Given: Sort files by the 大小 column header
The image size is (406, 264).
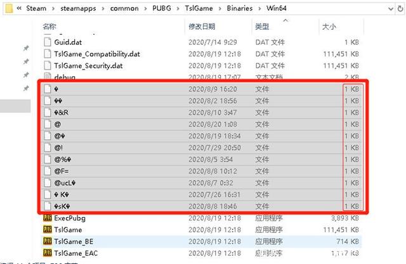Looking at the screenshot, I should [329, 28].
